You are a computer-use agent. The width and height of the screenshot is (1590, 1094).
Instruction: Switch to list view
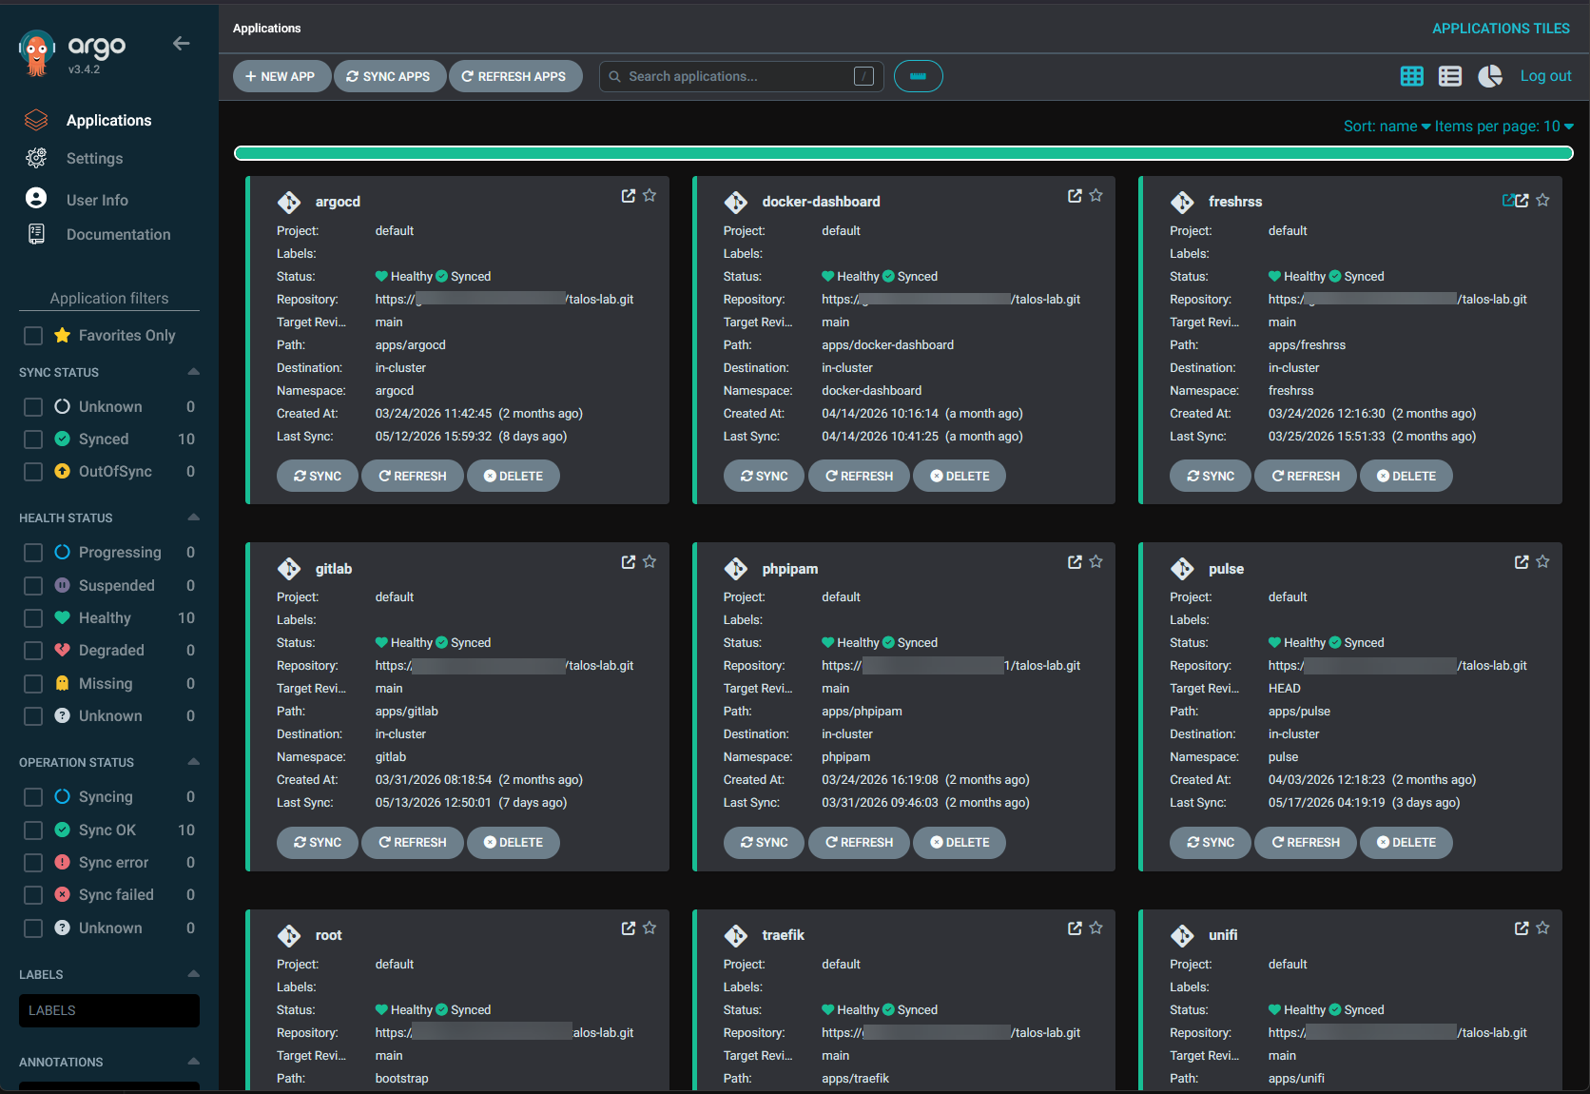[x=1450, y=76]
